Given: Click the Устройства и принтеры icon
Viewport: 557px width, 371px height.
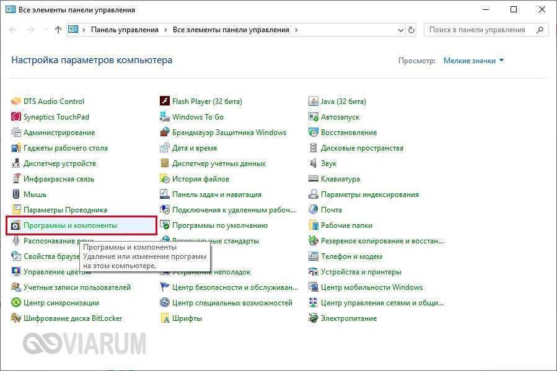Looking at the screenshot, I should pyautogui.click(x=314, y=272).
